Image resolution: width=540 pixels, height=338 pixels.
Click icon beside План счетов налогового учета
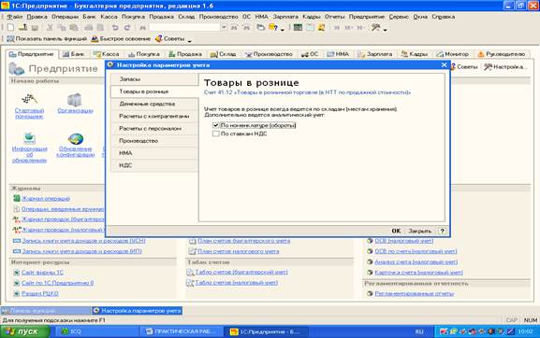tap(192, 251)
